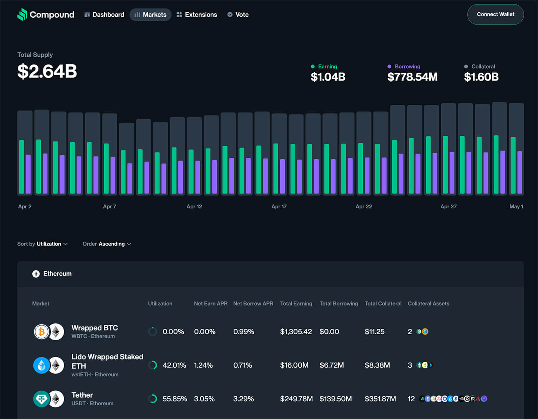Screen dimensions: 538x419
Task: Expand the Order Ascending dropdown
Action: click(107, 244)
